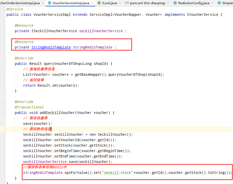Click the setEndTime call line

pos(73,156)
